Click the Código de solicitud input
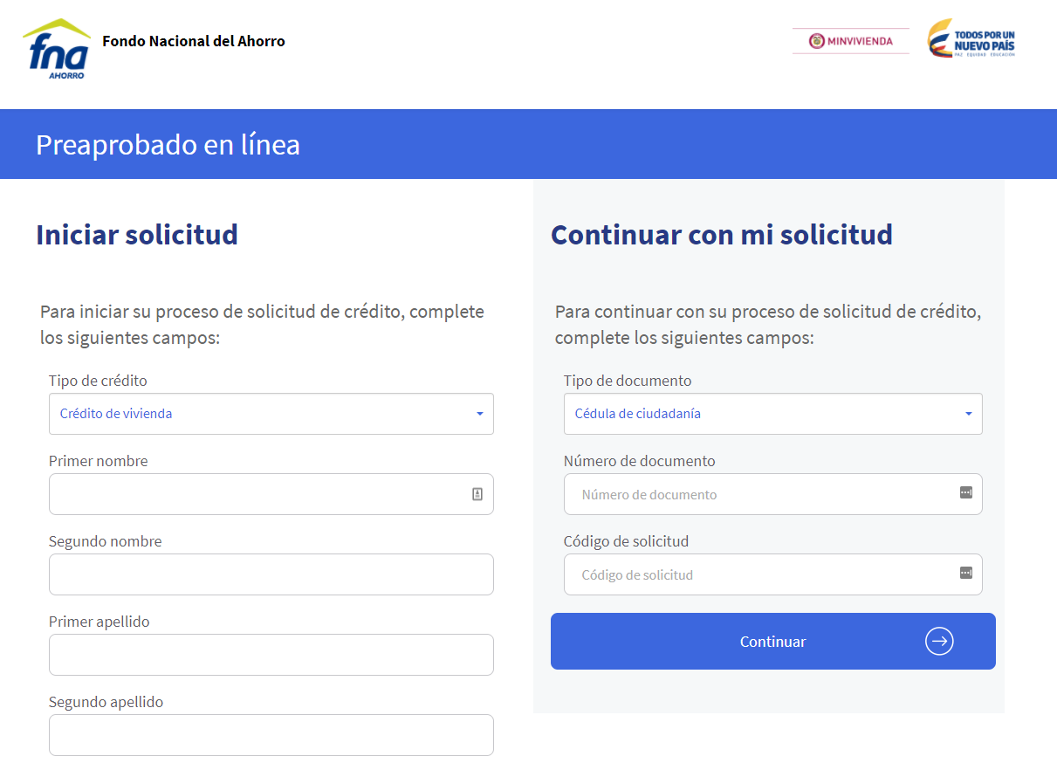Viewport: 1057px width, 770px height. (x=759, y=574)
